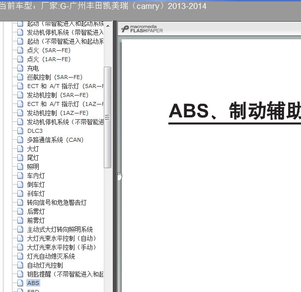Image resolution: width=301 pixels, height=292 pixels.
Task: Select 自动灯光控制 entry
Action: 45,265
